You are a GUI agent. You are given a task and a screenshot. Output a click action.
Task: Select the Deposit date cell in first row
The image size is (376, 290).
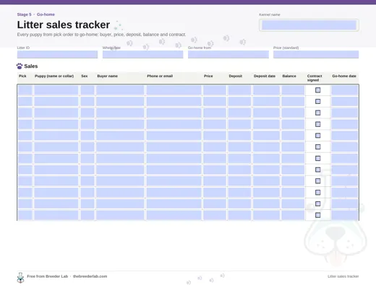[266, 90]
